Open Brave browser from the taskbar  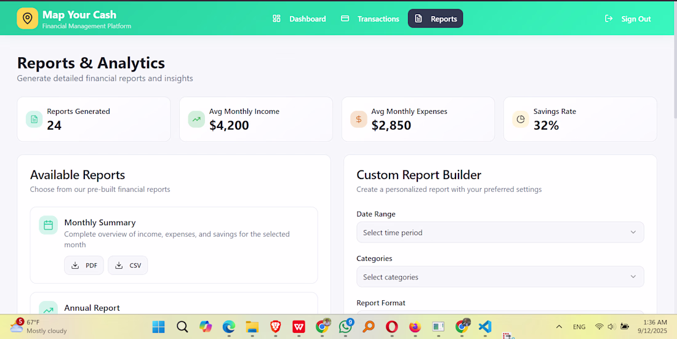276,327
